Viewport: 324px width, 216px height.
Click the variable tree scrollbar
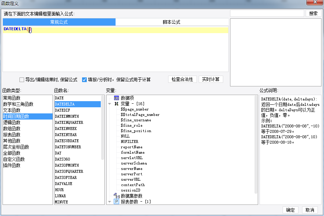[x=256, y=144]
